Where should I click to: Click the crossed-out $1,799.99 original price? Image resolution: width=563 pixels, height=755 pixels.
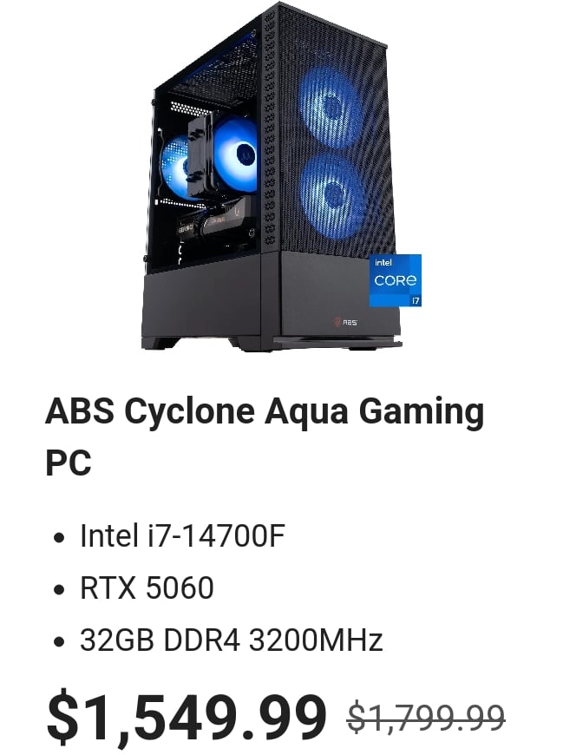(426, 717)
